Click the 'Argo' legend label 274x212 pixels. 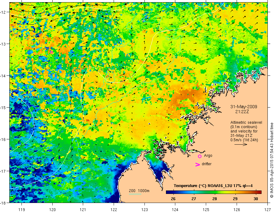[x=208, y=156]
